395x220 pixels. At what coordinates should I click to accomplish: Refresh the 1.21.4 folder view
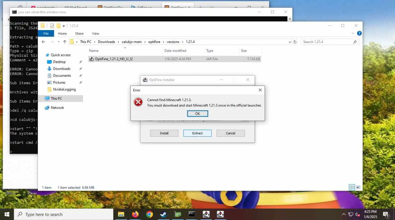tap(295, 42)
